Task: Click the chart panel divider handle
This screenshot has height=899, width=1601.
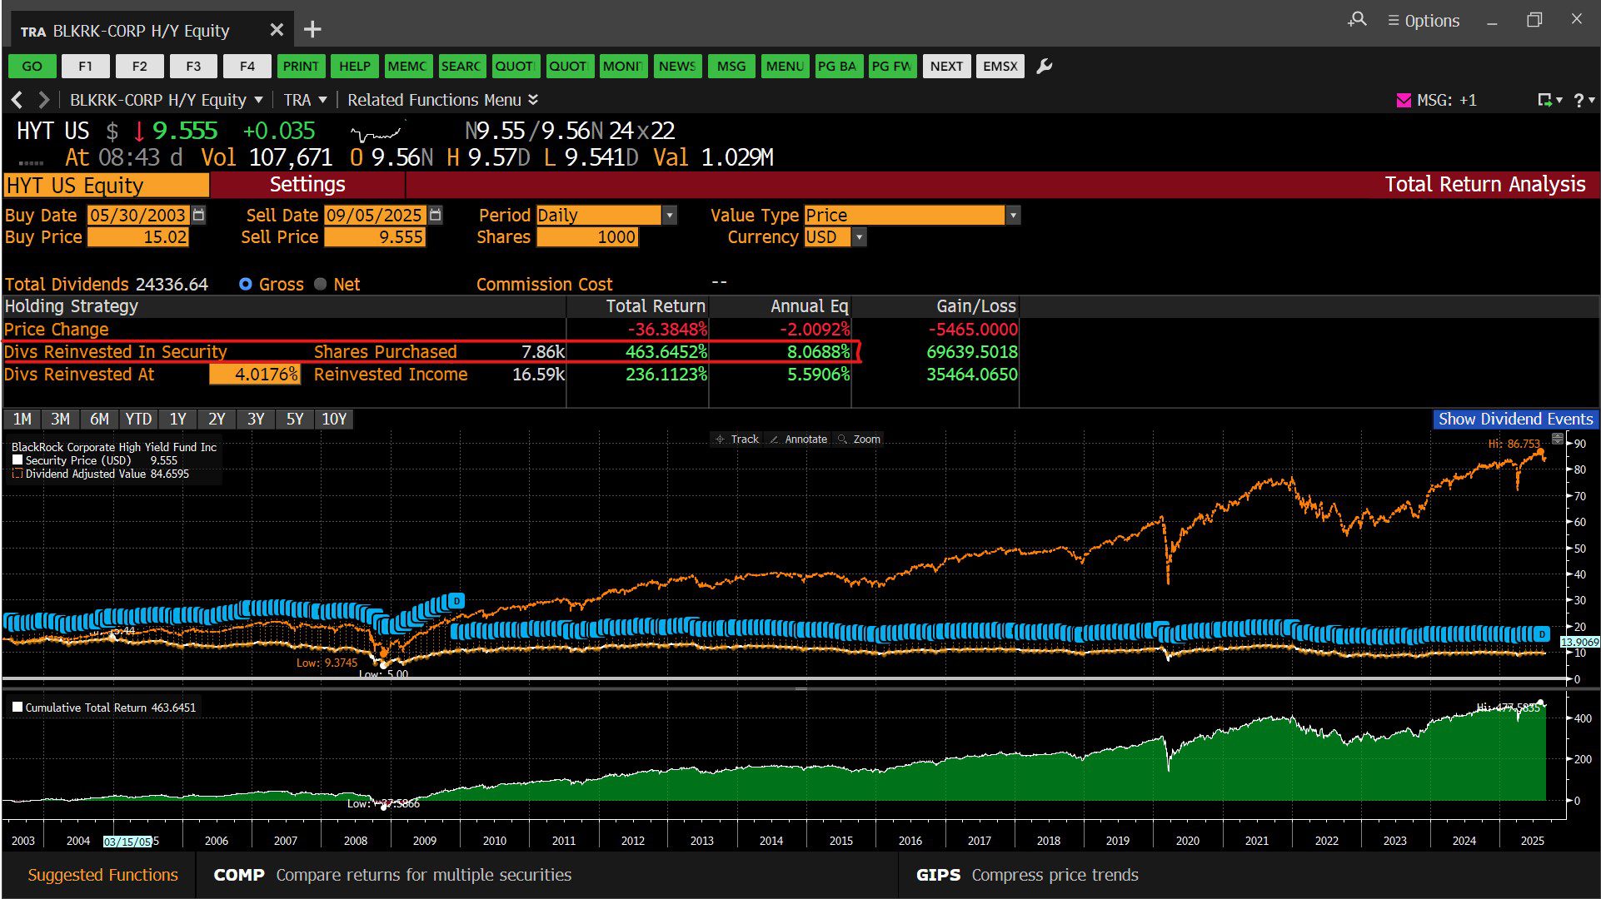Action: tap(800, 689)
